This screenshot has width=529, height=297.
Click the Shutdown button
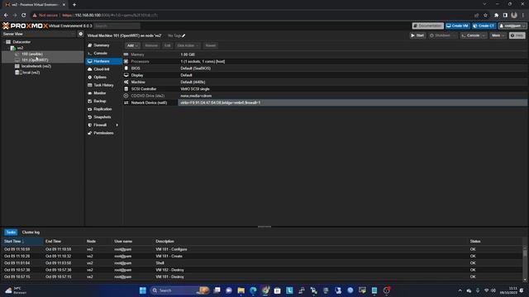[443, 35]
